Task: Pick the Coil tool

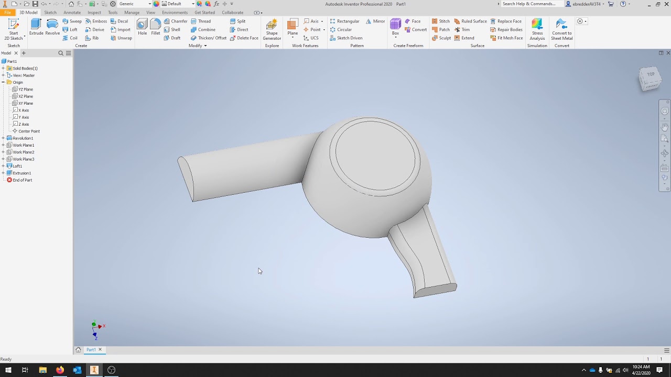Action: click(x=70, y=38)
